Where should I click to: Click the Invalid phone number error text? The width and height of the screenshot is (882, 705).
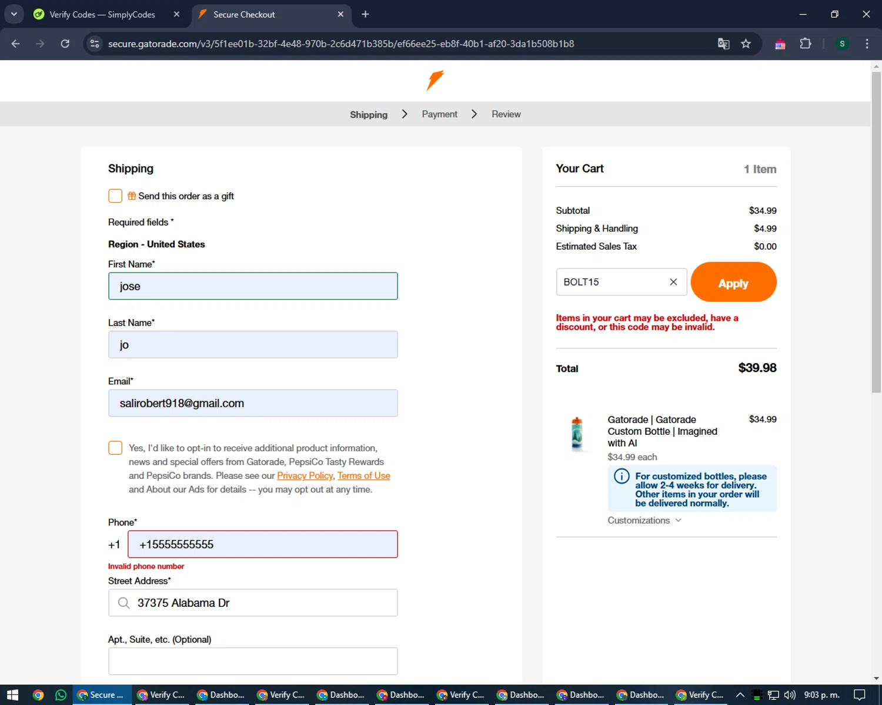click(146, 566)
